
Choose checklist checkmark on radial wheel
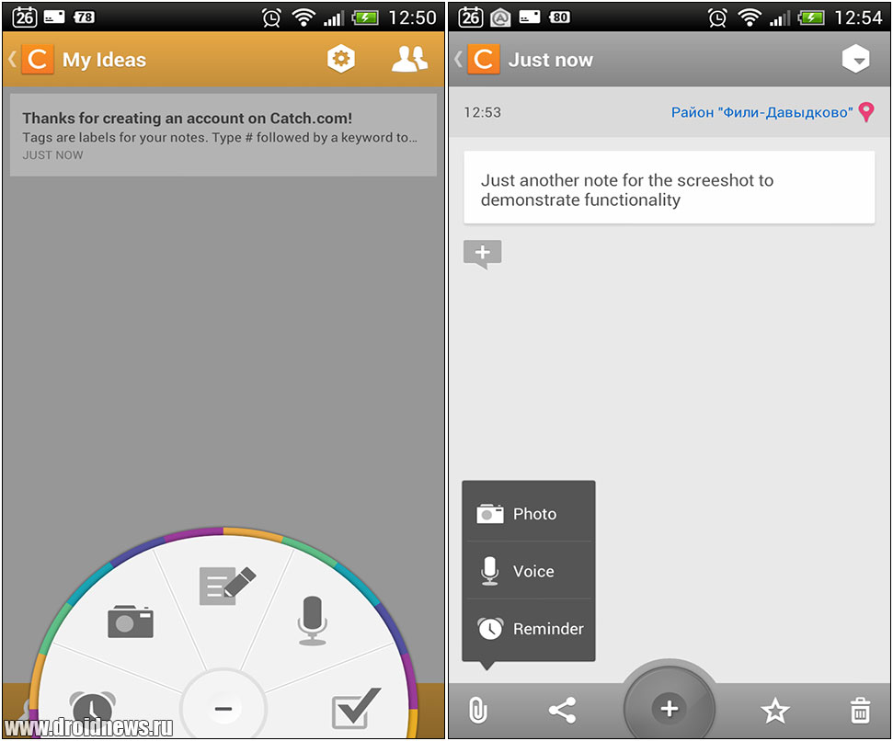click(x=356, y=707)
